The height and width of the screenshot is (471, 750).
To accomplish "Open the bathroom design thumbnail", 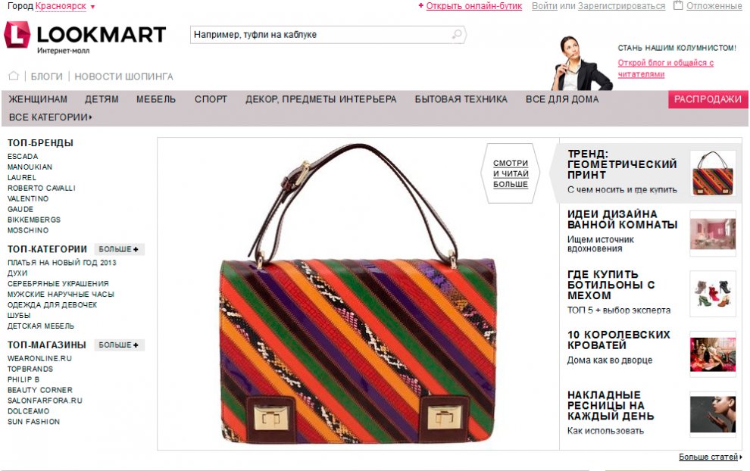I will pos(713,234).
